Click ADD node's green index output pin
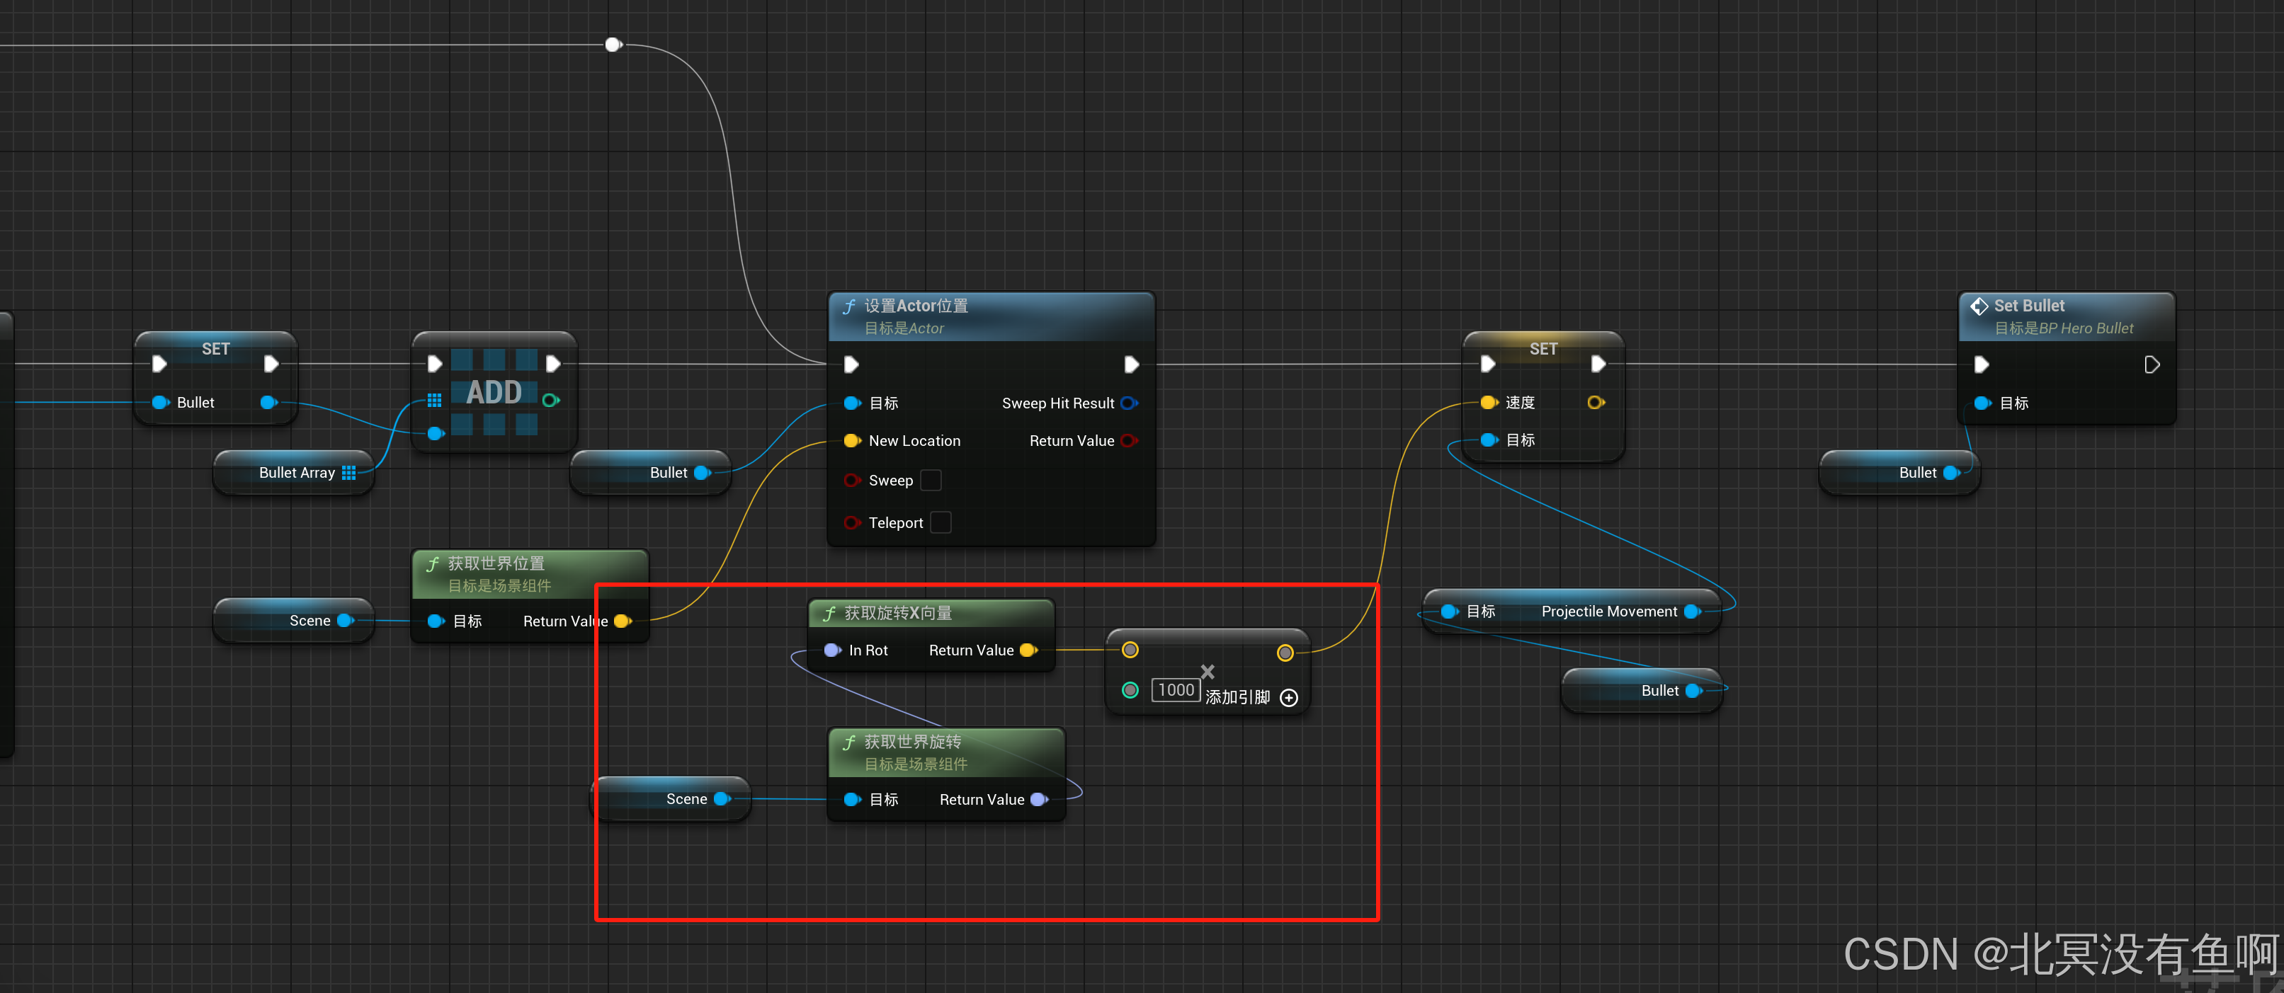Image resolution: width=2284 pixels, height=993 pixels. pyautogui.click(x=550, y=401)
